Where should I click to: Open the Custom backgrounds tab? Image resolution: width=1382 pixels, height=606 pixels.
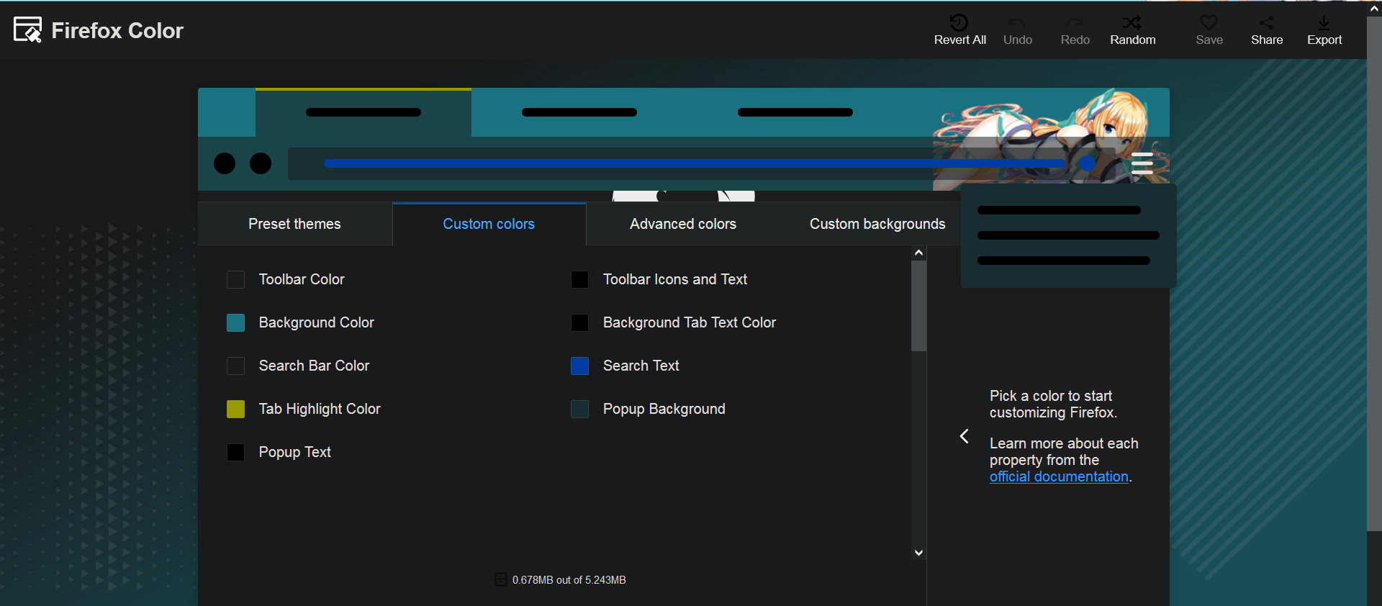click(x=877, y=224)
